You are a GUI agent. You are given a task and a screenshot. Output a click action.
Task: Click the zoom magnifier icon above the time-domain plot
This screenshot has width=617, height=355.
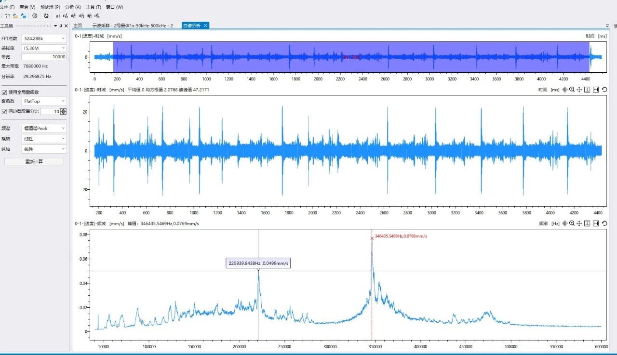[x=572, y=89]
